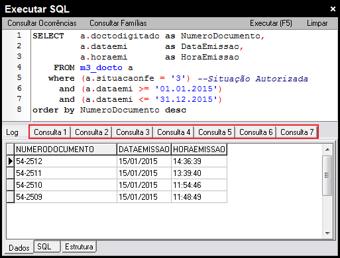The image size is (340, 258).
Task: Select the Consulta 4 tab
Action: point(174,132)
